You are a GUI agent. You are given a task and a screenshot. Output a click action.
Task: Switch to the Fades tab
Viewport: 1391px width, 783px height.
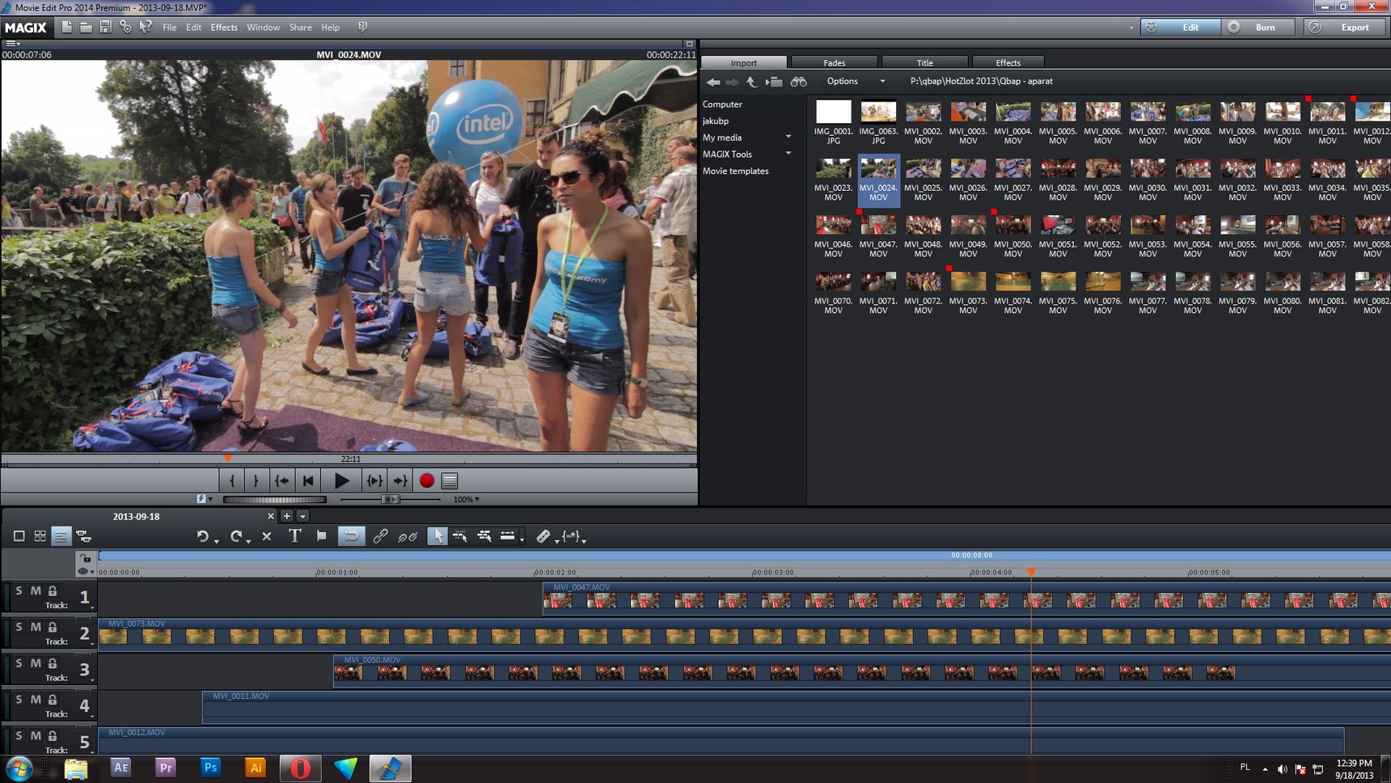(834, 62)
